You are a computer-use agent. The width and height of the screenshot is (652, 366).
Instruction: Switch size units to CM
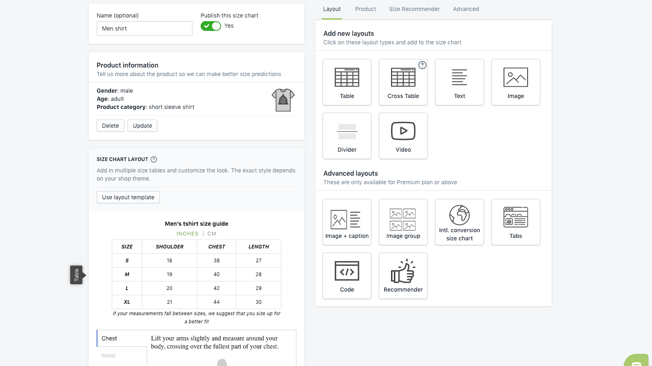point(212,234)
